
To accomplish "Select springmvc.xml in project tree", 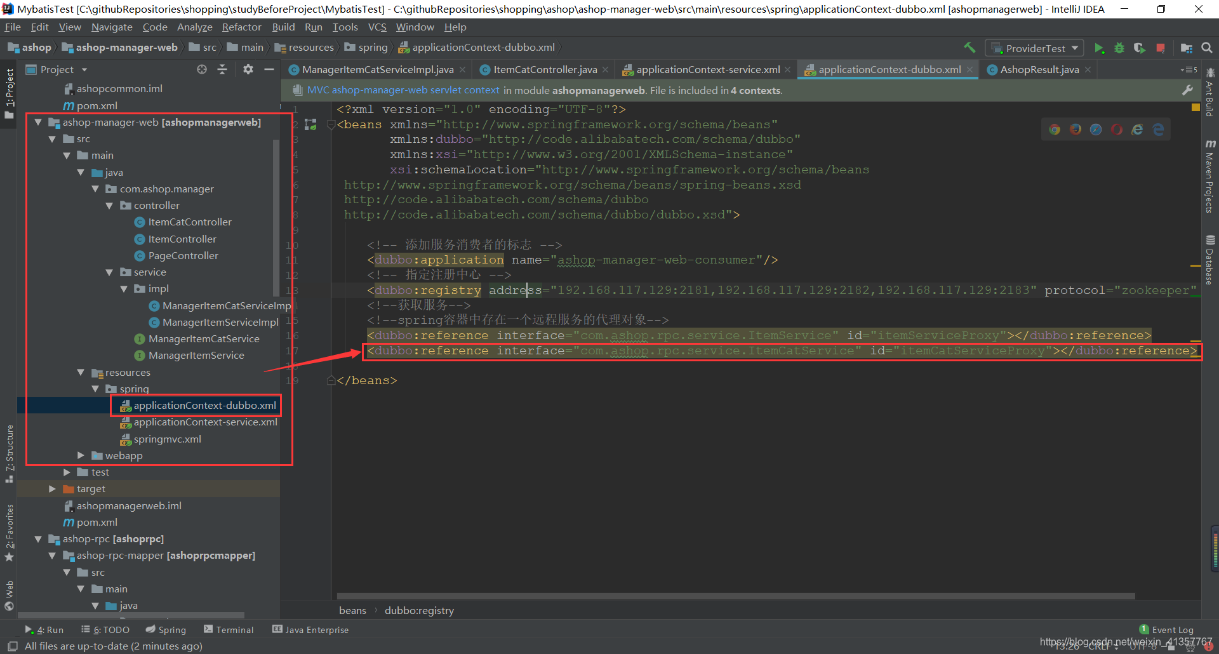I will [x=168, y=439].
